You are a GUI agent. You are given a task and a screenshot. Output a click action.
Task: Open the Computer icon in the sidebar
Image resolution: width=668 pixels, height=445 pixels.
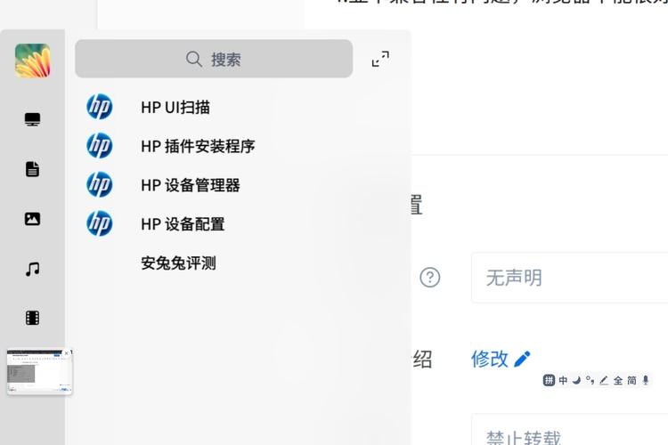(32, 119)
